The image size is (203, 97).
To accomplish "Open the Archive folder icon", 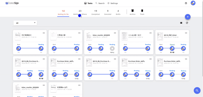I will [x=132, y=11].
